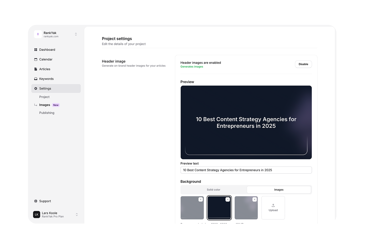Image resolution: width=365 pixels, height=249 pixels.
Task: Open the Publishing settings subpage
Action: 47,113
